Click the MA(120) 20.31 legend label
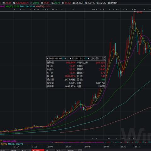Image resolution: width=151 pixels, height=151 pixels. [x=27, y=6]
